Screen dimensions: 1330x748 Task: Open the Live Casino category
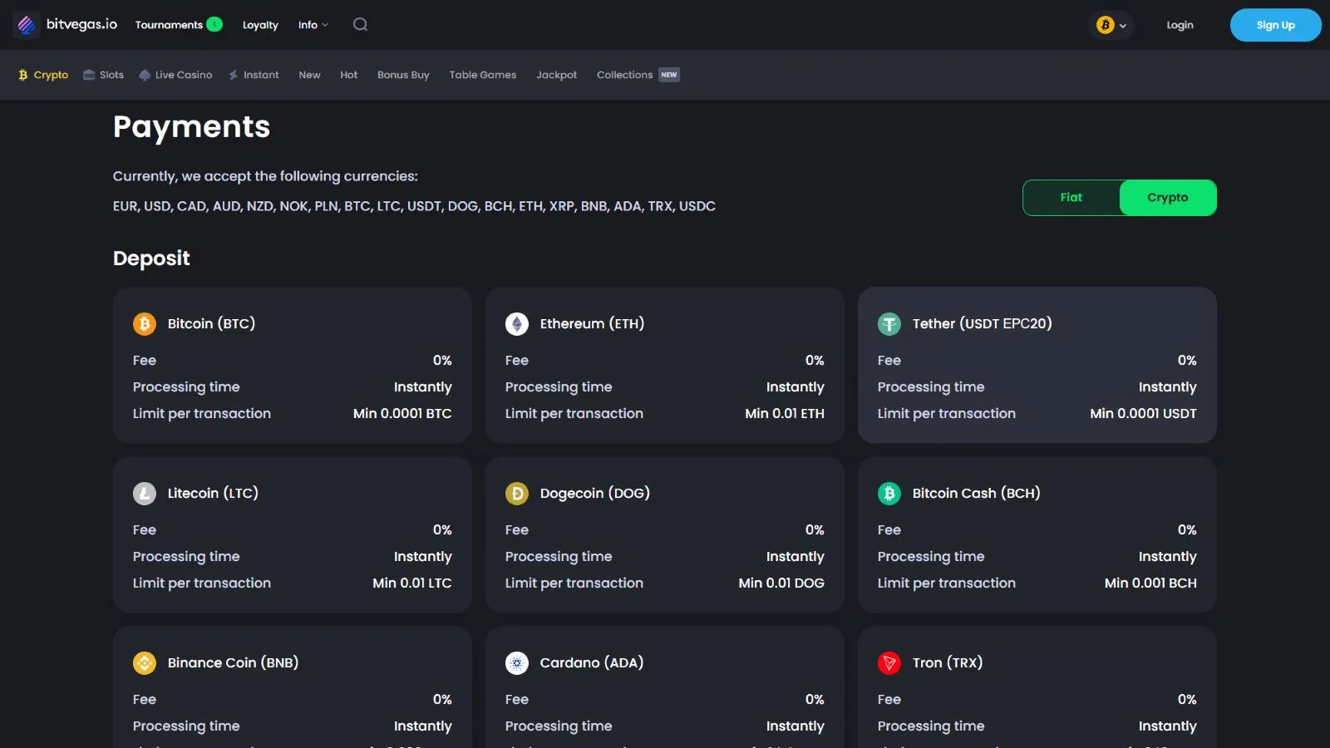click(x=175, y=75)
